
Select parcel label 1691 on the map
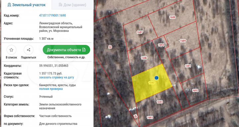pos(188,66)
